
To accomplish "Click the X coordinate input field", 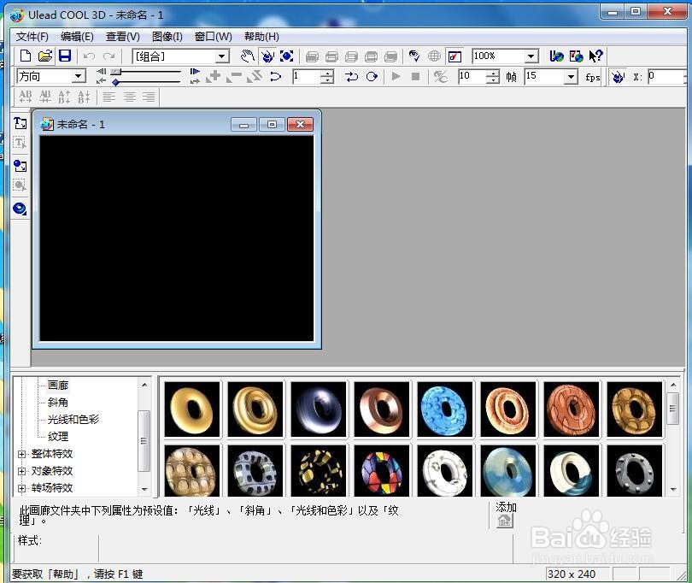I will (666, 76).
